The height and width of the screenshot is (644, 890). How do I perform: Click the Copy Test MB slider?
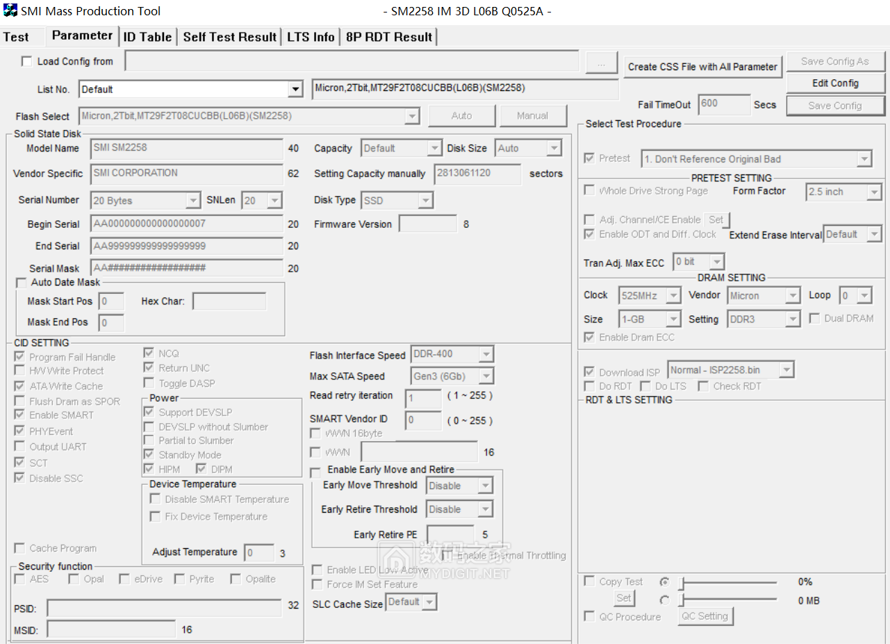pos(730,600)
